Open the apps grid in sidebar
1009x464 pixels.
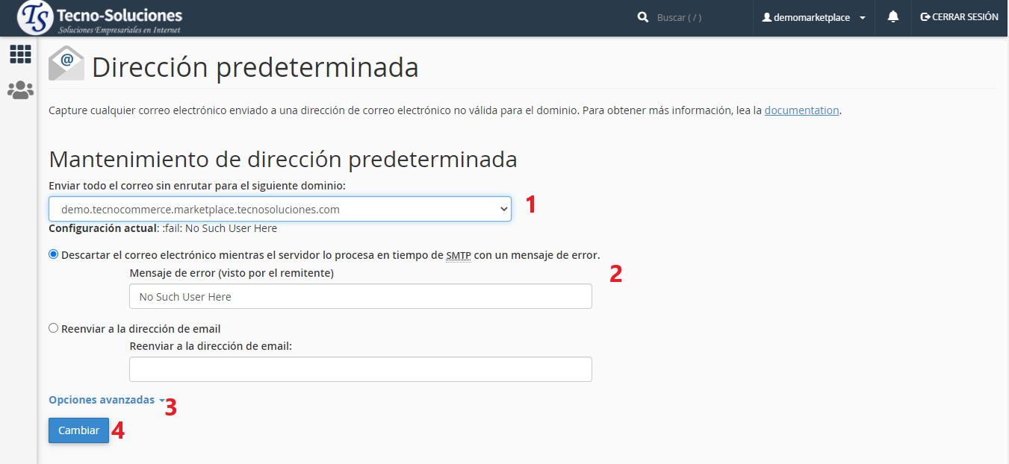20,54
